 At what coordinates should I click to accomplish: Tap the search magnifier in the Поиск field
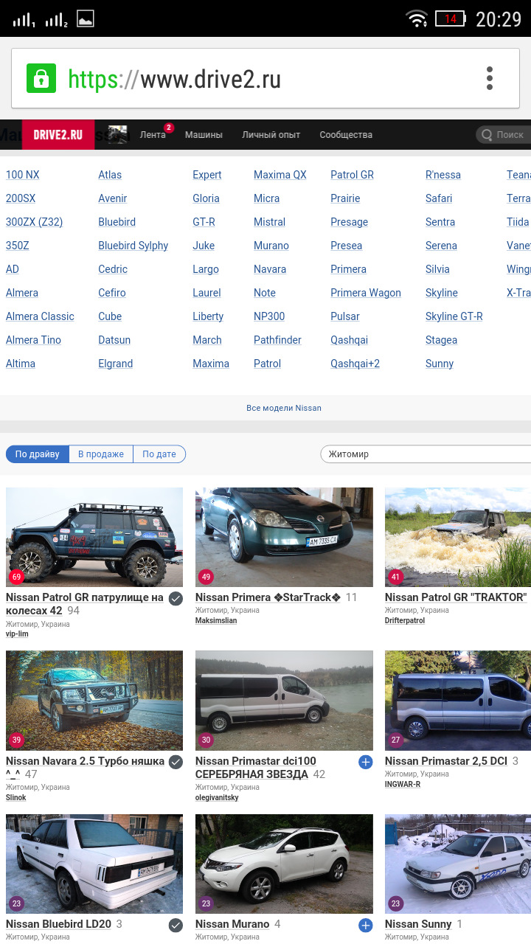click(487, 135)
